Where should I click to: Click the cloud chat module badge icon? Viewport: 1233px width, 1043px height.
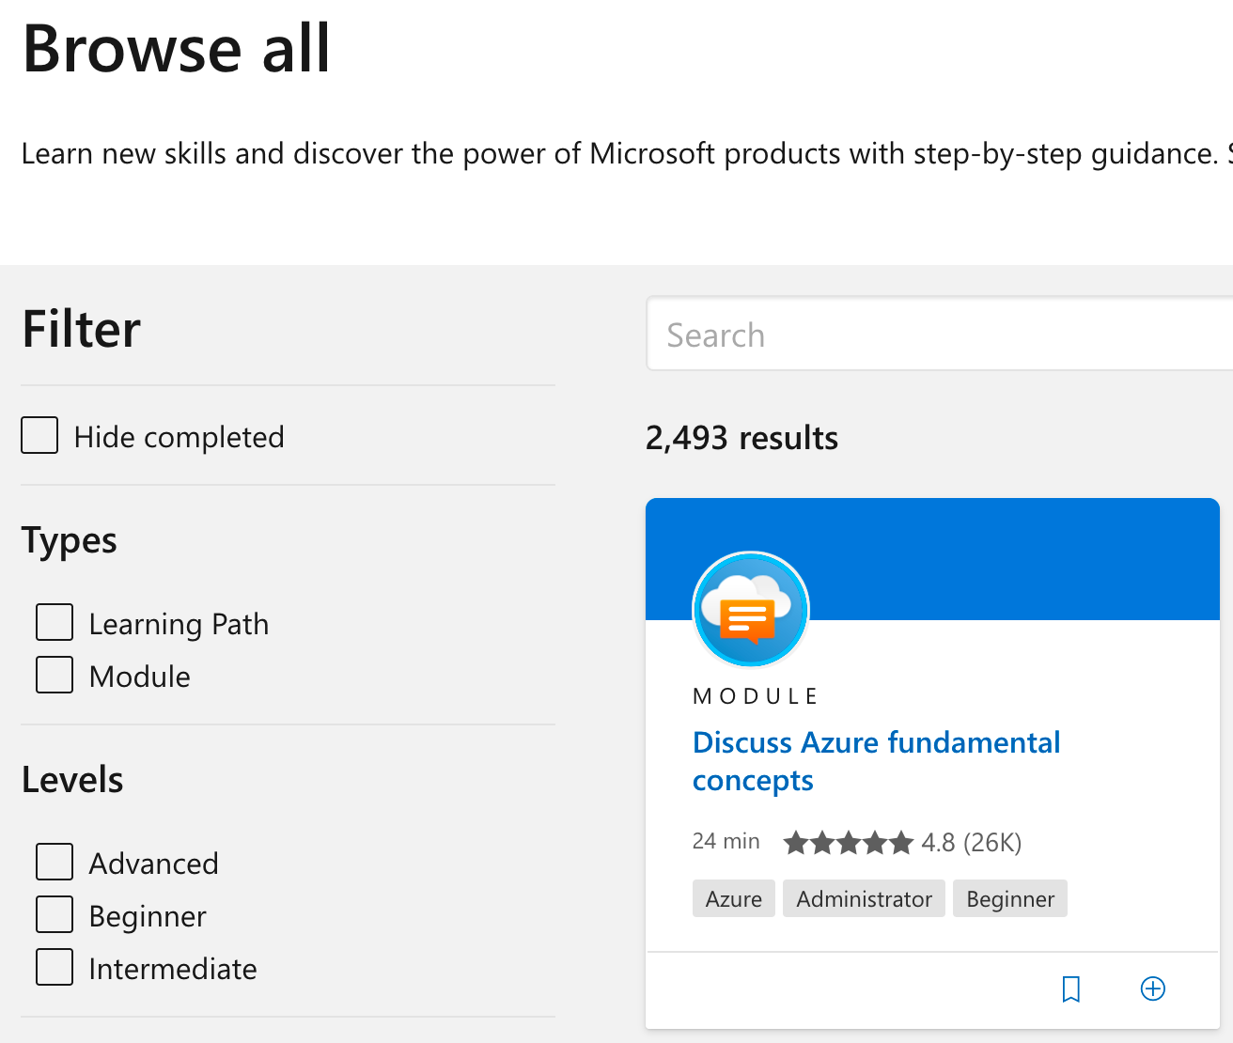750,609
